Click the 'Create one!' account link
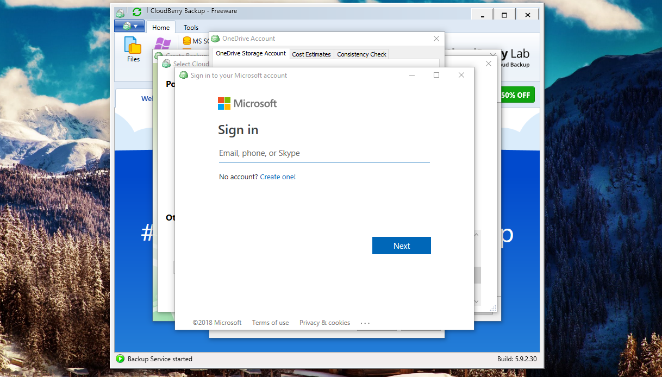Screen dimensions: 662x377 click(x=278, y=177)
